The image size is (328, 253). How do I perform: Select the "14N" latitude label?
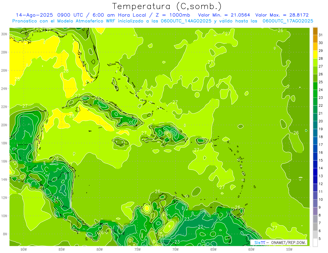coord(5,179)
